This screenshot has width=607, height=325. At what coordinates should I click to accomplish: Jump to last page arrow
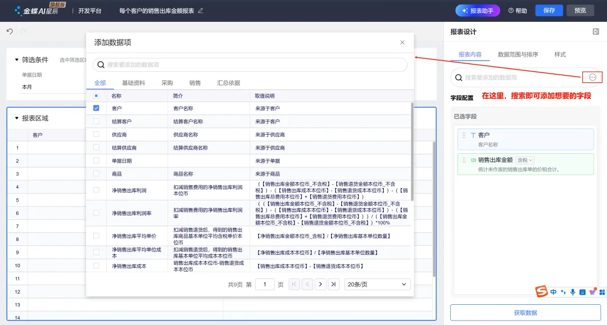click(333, 285)
